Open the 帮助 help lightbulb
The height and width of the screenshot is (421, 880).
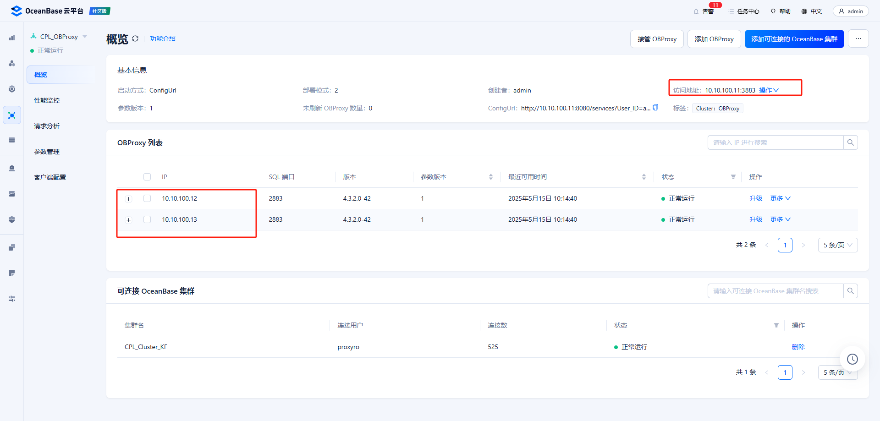point(781,11)
